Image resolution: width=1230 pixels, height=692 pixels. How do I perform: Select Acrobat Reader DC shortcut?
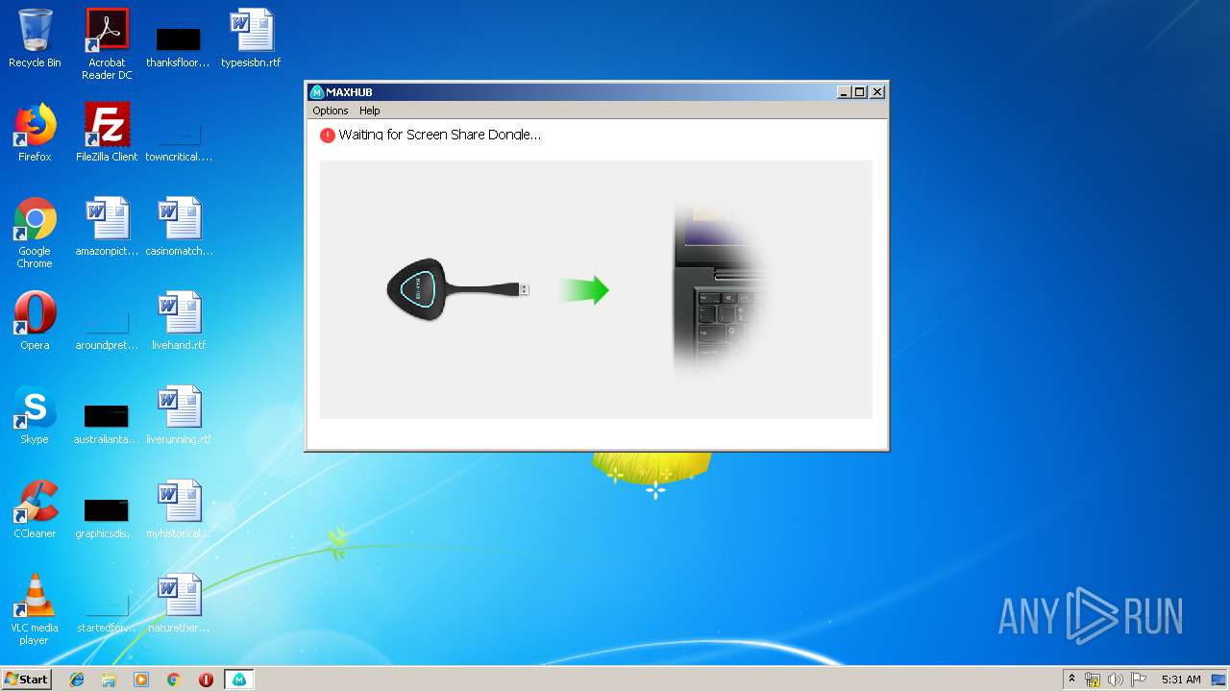[107, 44]
